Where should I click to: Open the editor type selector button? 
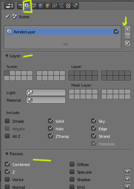click(9, 5)
